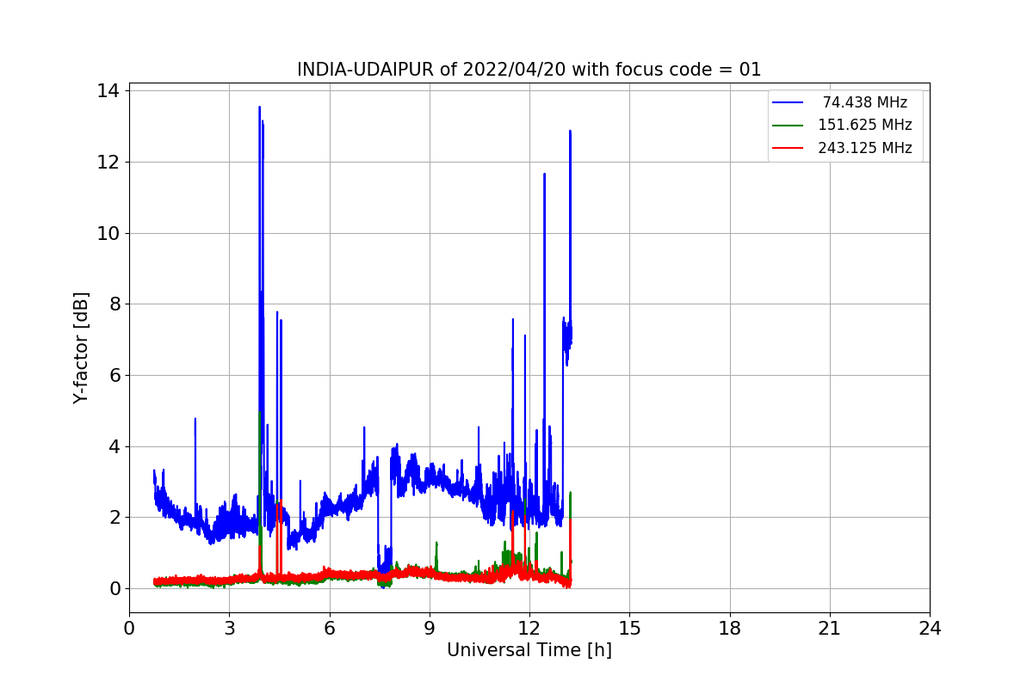Click the green spike just after 9 hours
1033x688 pixels.
436,545
